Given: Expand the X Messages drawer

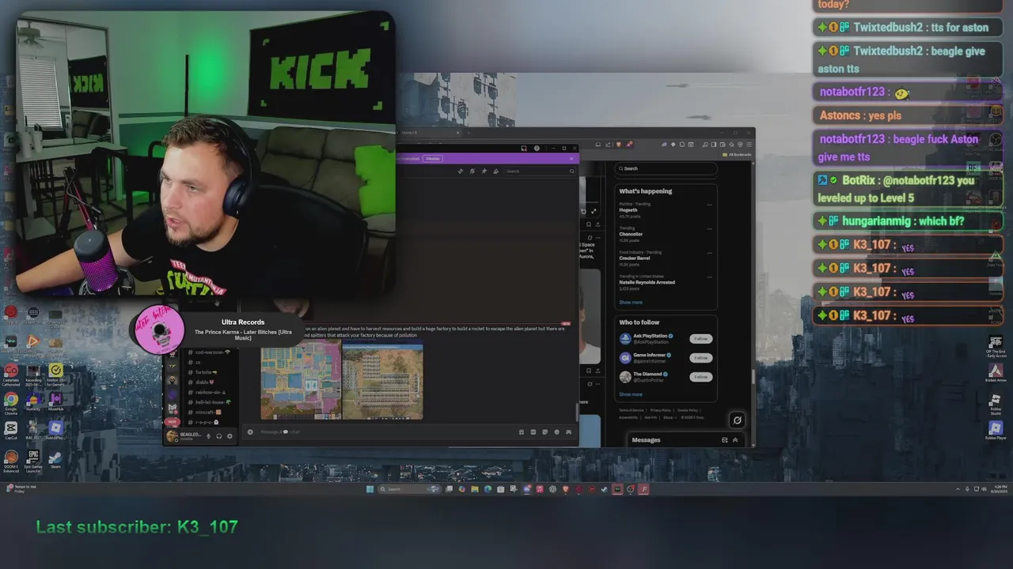Looking at the screenshot, I should [x=735, y=440].
